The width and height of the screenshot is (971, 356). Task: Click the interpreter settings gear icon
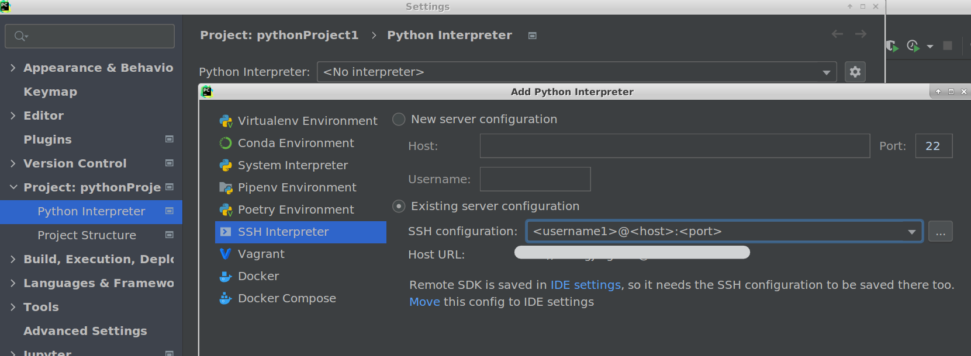click(x=855, y=72)
